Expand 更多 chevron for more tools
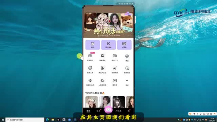Screen dimensions: 217x122 [x=127, y=81]
